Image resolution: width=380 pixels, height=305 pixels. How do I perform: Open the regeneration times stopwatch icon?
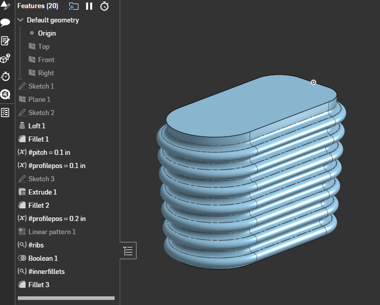[x=104, y=6]
